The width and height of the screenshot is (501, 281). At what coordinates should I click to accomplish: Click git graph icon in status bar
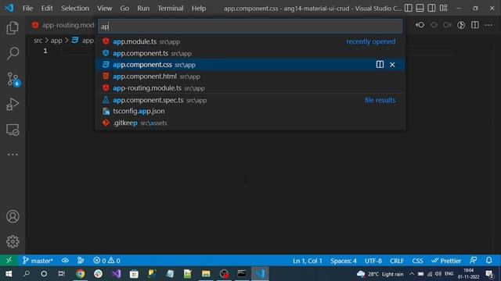point(81,261)
